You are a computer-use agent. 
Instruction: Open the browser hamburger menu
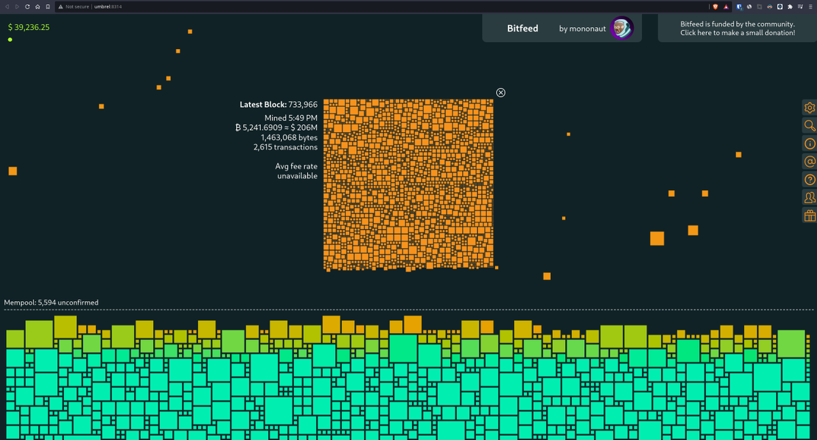pyautogui.click(x=812, y=7)
